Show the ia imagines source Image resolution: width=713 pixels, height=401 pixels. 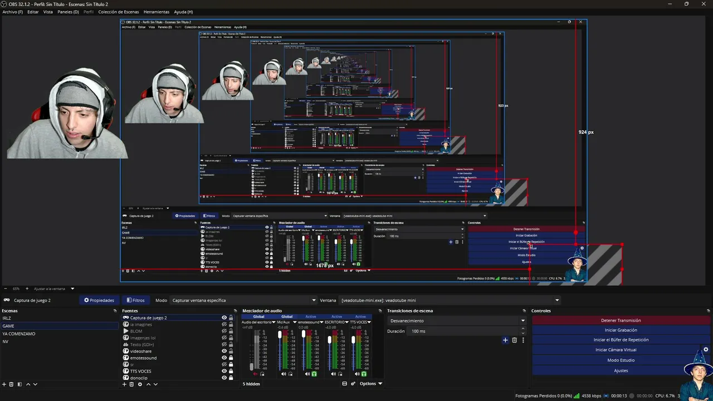pyautogui.click(x=224, y=325)
